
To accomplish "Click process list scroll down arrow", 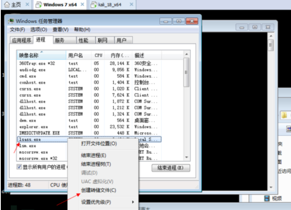I will click(x=187, y=157).
